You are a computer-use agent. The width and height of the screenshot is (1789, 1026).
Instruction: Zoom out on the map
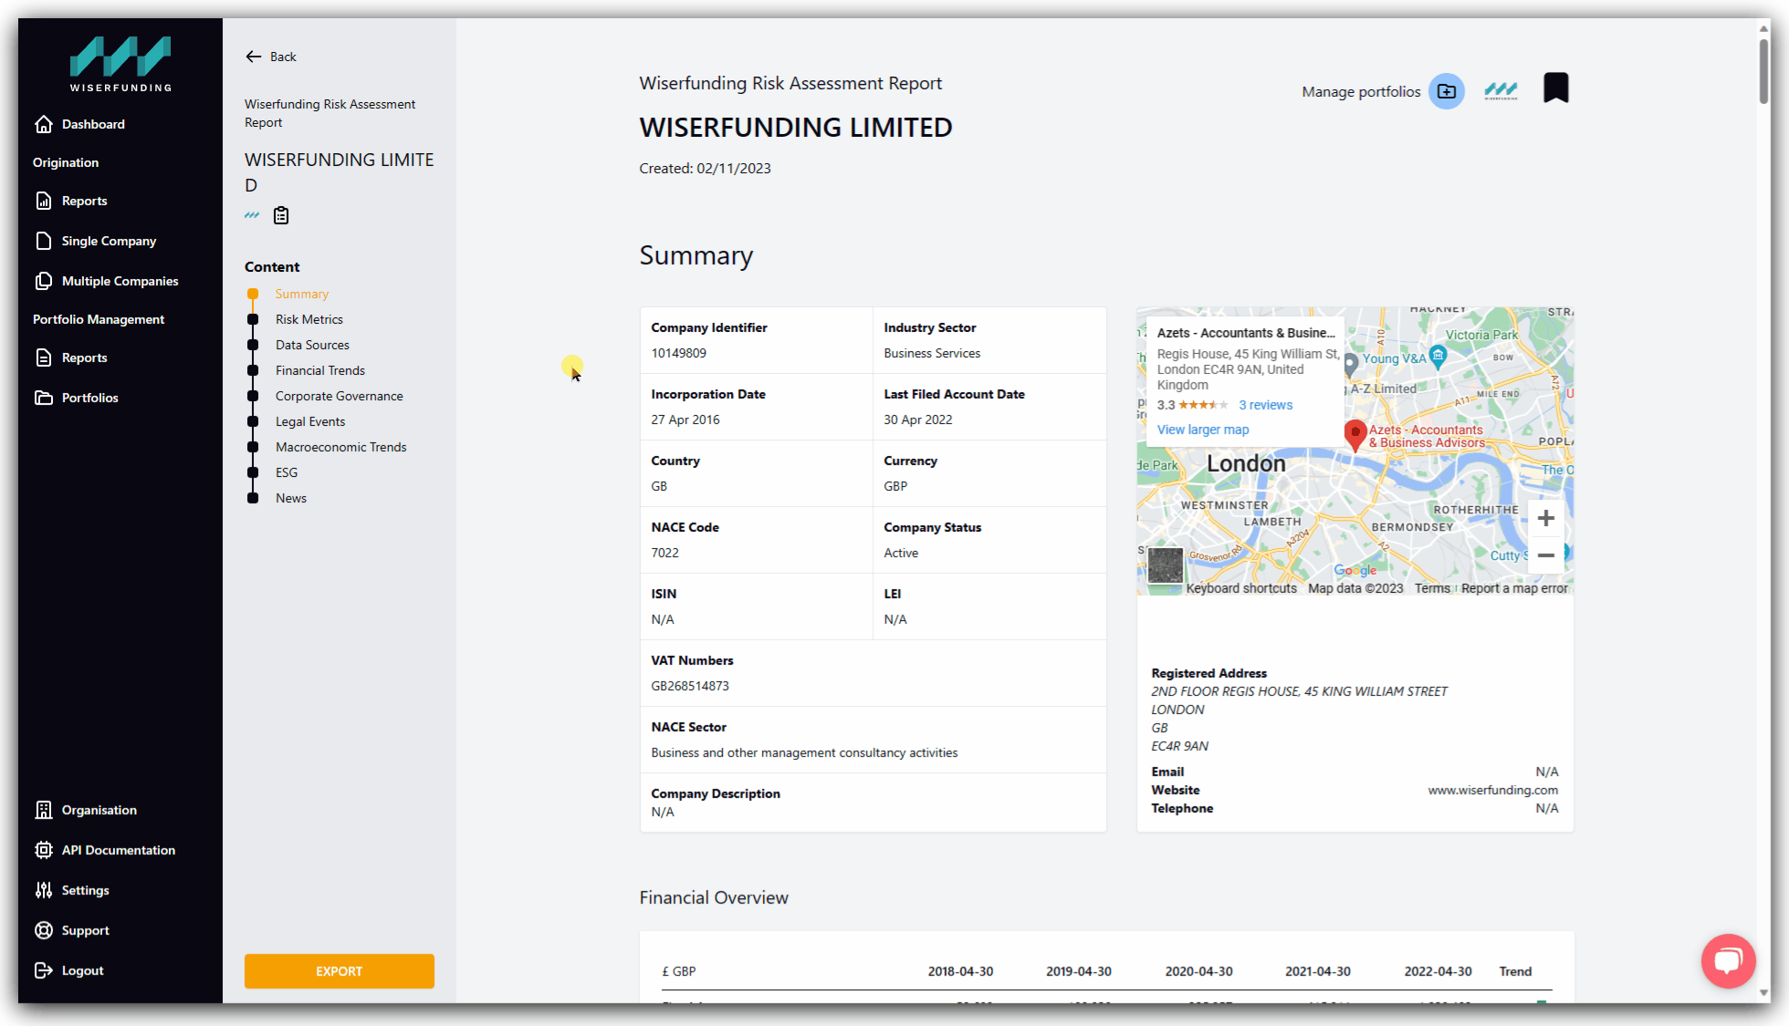click(x=1545, y=554)
